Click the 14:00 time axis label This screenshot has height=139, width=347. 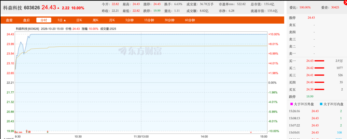pyautogui.click(x=204, y=136)
